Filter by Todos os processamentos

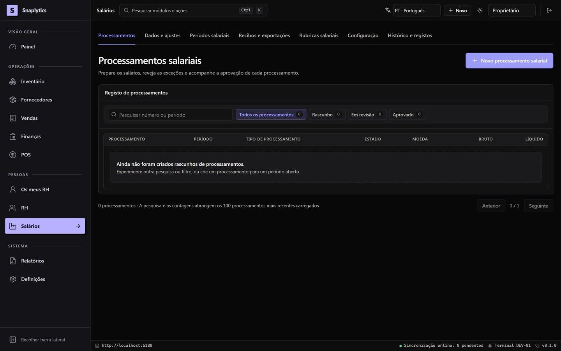pyautogui.click(x=271, y=115)
